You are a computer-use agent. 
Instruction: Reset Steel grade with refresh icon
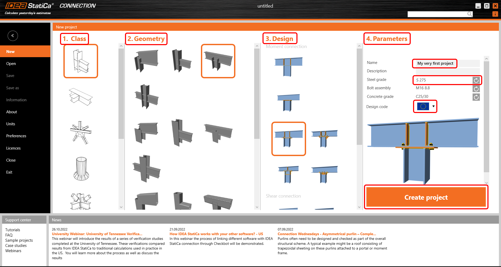point(476,80)
